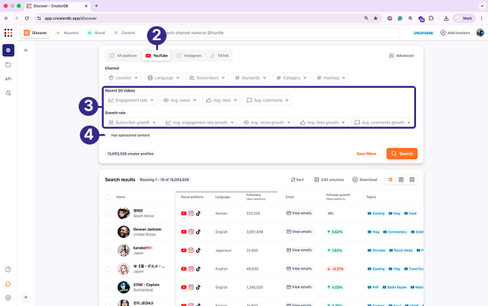Expand the Location filter dropdown
The height and width of the screenshot is (306, 488).
(123, 77)
